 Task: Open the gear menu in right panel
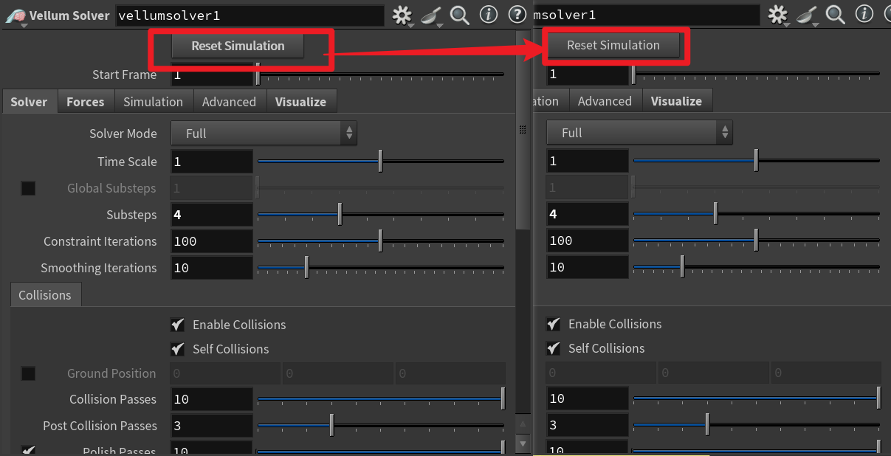pyautogui.click(x=777, y=15)
